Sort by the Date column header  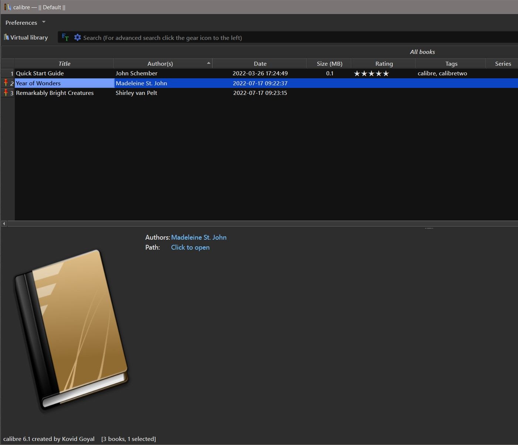pyautogui.click(x=260, y=64)
